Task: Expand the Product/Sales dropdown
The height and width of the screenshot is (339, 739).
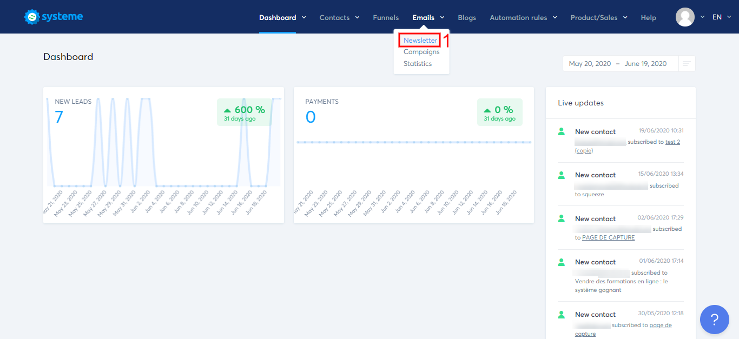Action: pos(599,17)
